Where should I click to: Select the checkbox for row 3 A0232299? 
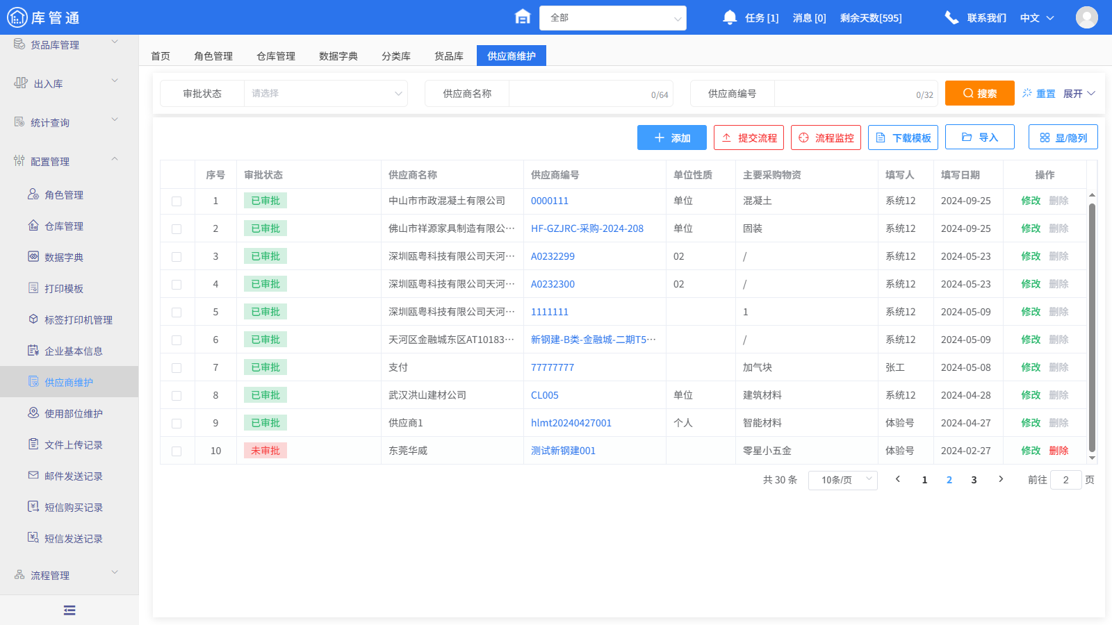click(x=177, y=257)
